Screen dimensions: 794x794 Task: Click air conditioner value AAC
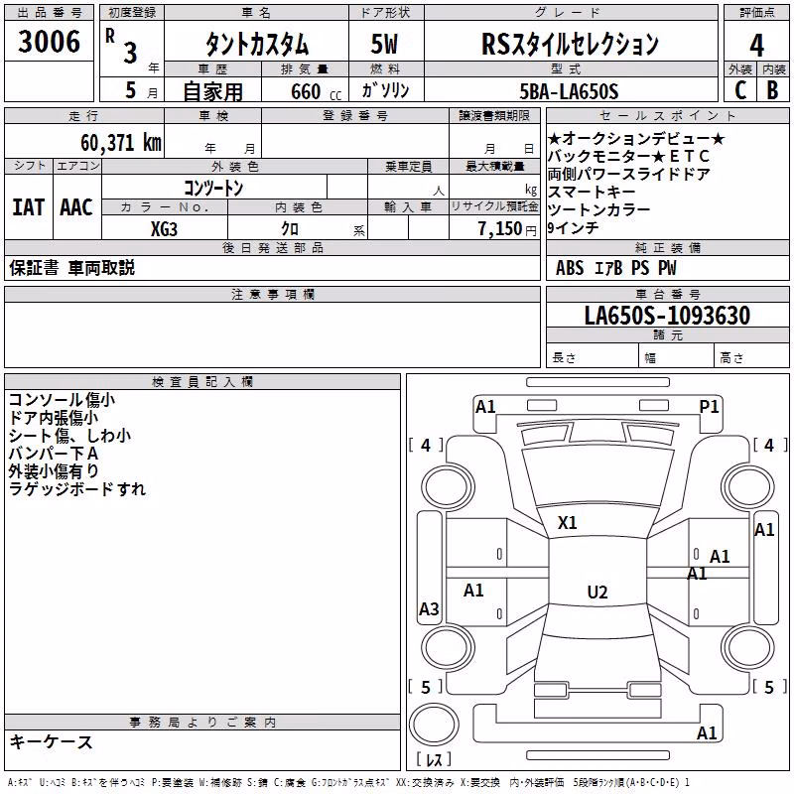tap(76, 207)
